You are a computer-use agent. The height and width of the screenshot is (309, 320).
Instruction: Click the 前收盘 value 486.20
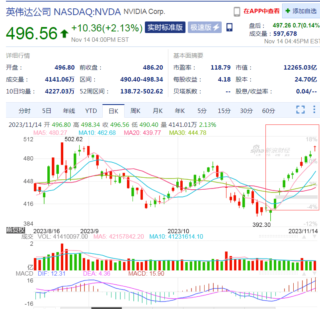tap(153, 68)
